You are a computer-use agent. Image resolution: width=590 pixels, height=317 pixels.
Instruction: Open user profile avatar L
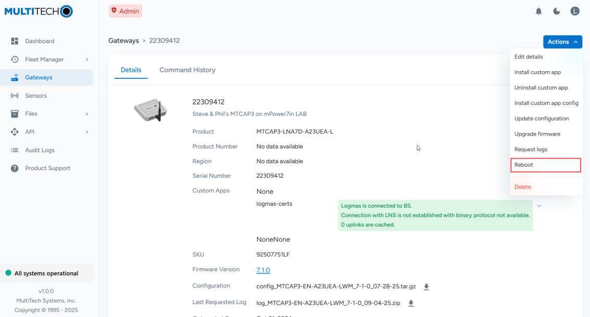point(574,11)
